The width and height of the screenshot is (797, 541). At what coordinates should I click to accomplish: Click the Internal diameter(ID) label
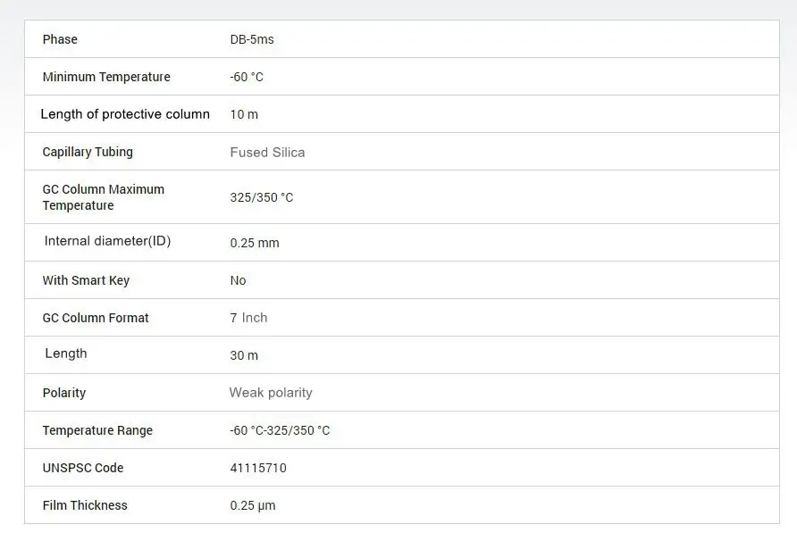[x=107, y=241]
